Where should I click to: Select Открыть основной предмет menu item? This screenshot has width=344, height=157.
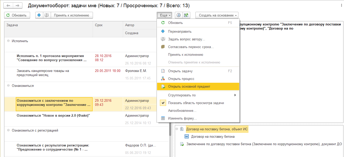point(189,87)
